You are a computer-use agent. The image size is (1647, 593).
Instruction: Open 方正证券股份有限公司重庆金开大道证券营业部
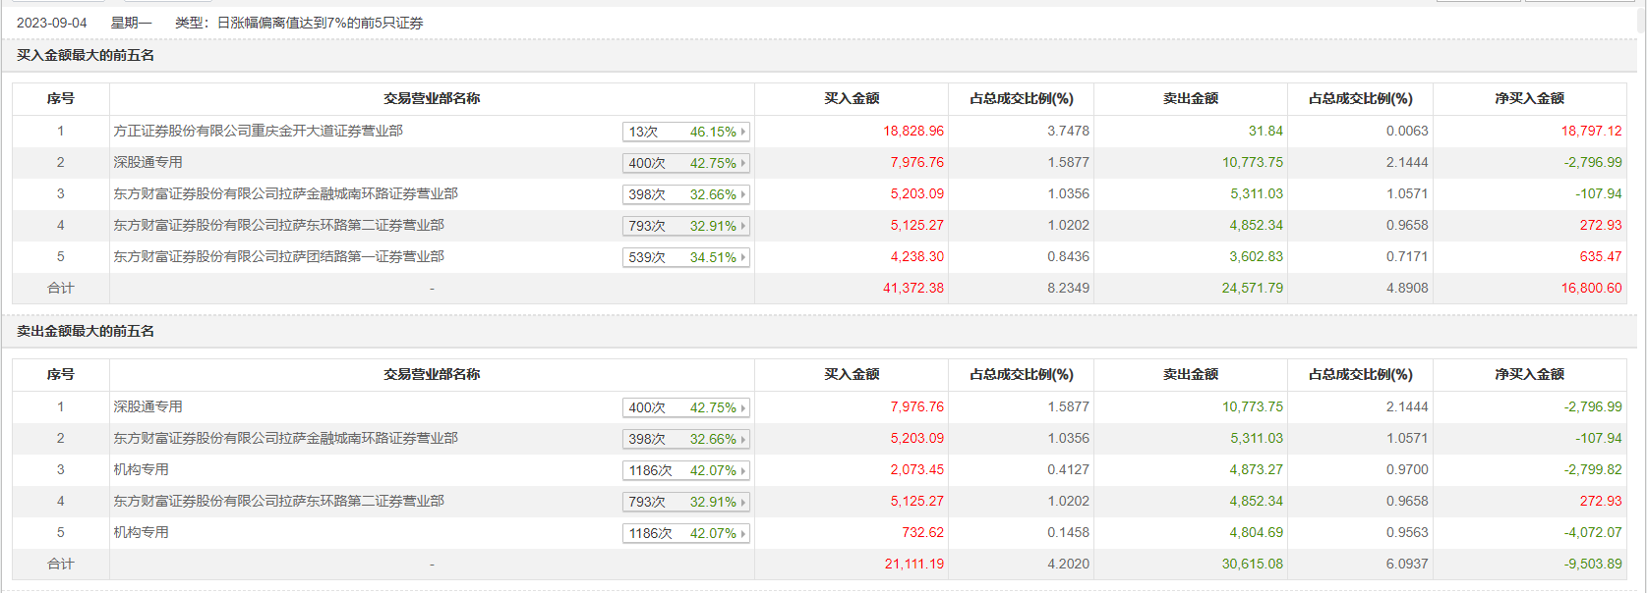point(258,131)
